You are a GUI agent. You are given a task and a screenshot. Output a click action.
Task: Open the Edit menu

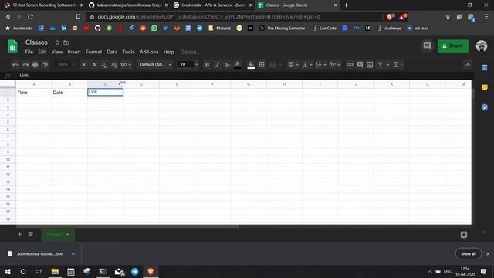pos(42,52)
